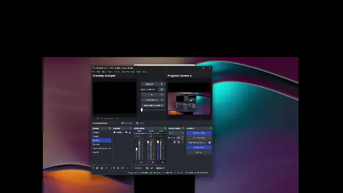Image resolution: width=343 pixels, height=193 pixels.
Task: Mute the first audio mixer channel
Action: click(138, 162)
